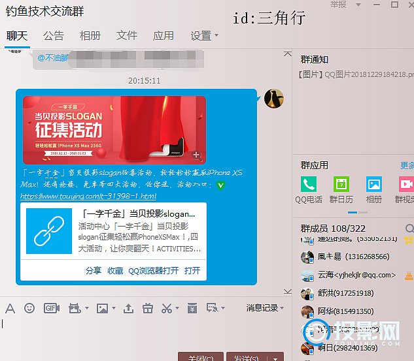Image resolution: width=414 pixels, height=361 pixels.
Task: Switch to the 相册 tab
Action: (x=90, y=35)
